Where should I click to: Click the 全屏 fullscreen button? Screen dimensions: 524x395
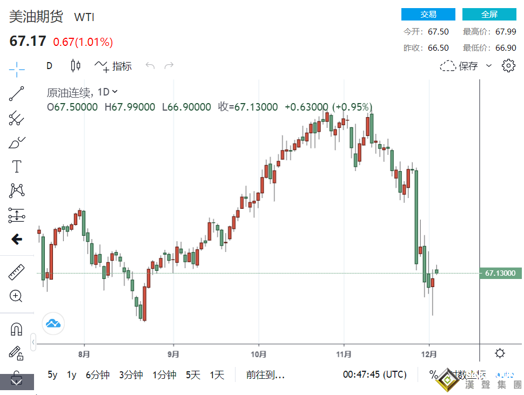[489, 15]
